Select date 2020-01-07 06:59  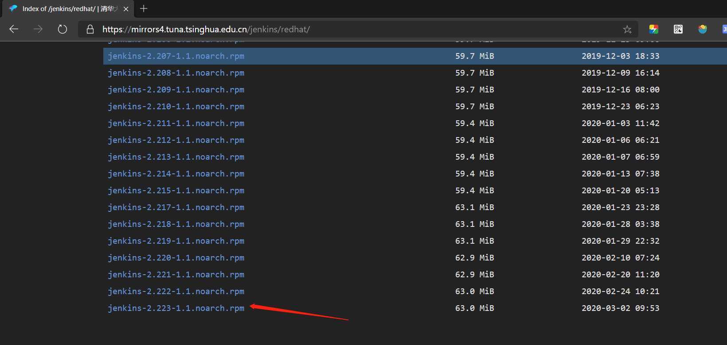pyautogui.click(x=621, y=157)
